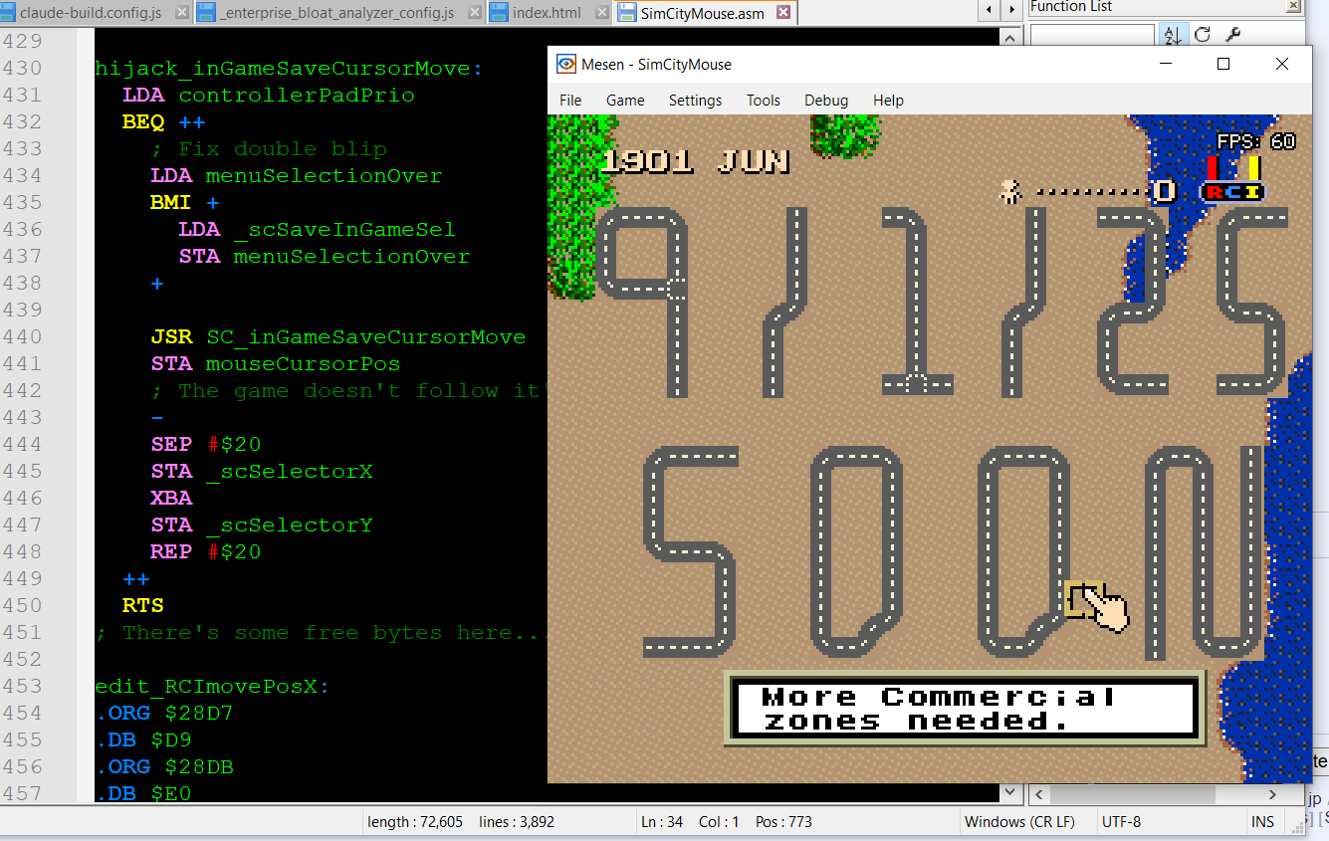Click the "FPS: 60" counter in Mesen
This screenshot has width=1329, height=841.
tap(1256, 141)
